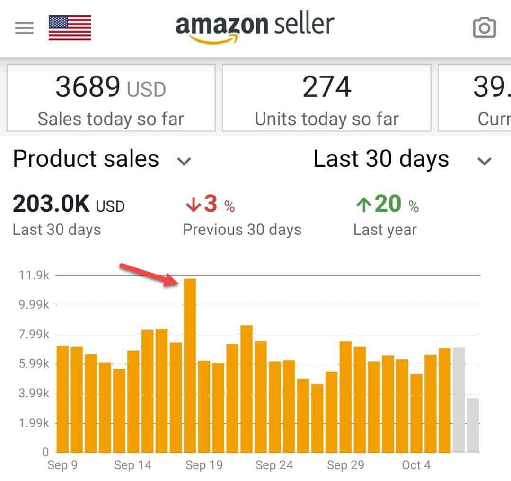Tap the tallest bar marked by red arrow
This screenshot has width=511, height=481.
[x=190, y=365]
